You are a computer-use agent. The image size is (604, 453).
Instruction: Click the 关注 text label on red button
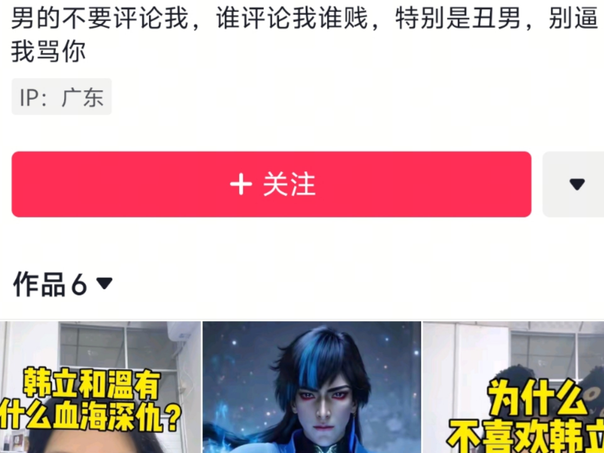289,184
